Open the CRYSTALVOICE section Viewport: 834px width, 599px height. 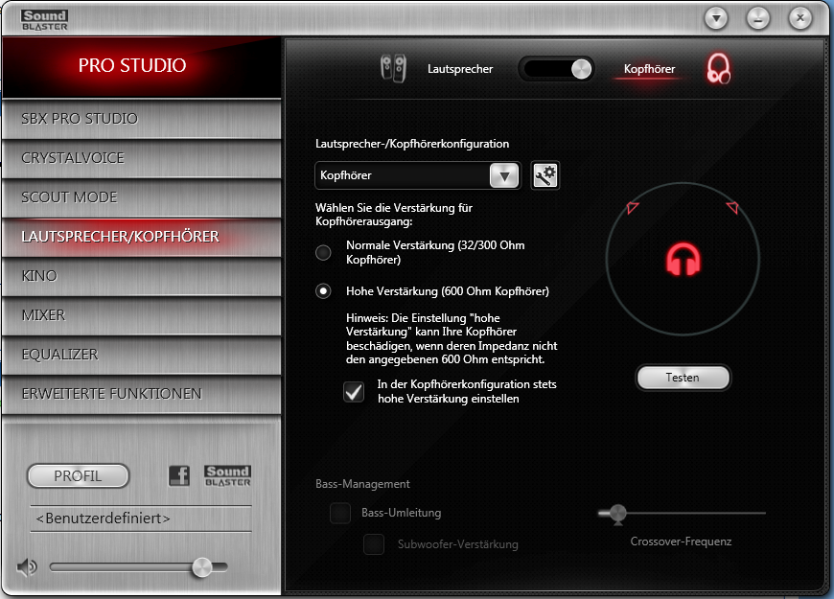coord(142,158)
